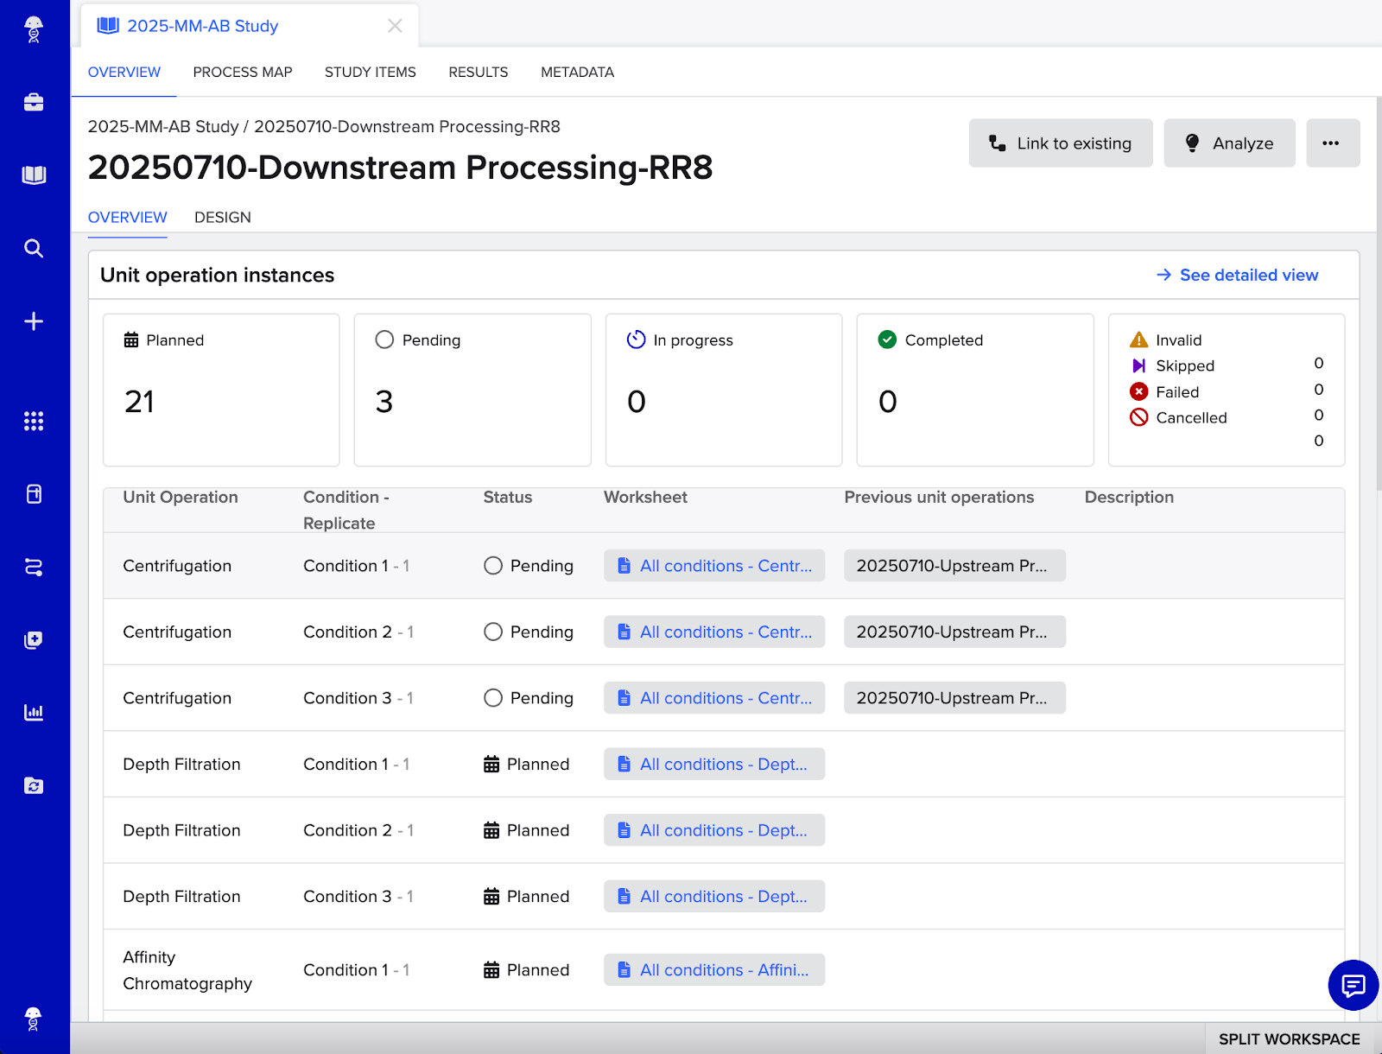Open the grid apps icon in sidebar
The image size is (1382, 1054).
(x=34, y=421)
